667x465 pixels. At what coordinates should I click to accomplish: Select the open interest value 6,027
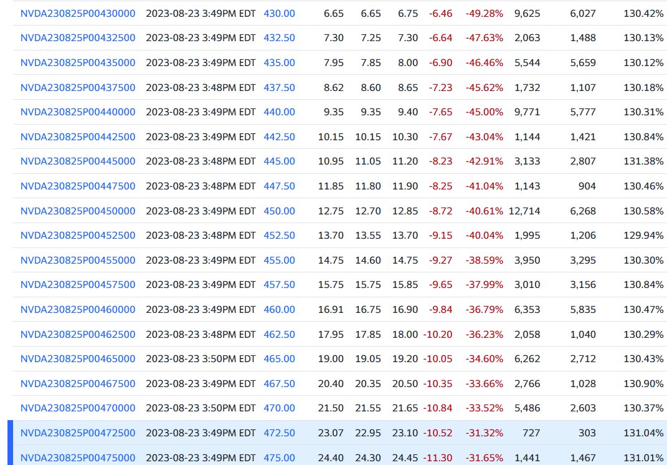[583, 13]
